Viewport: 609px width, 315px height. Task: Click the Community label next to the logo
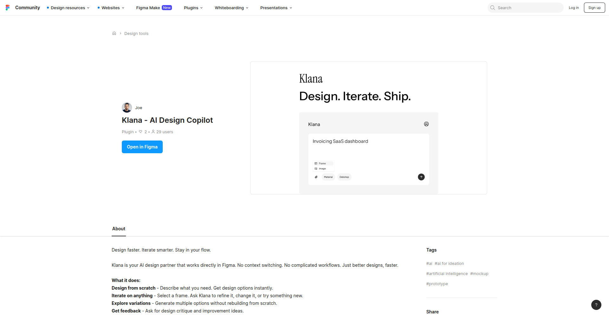pyautogui.click(x=28, y=7)
